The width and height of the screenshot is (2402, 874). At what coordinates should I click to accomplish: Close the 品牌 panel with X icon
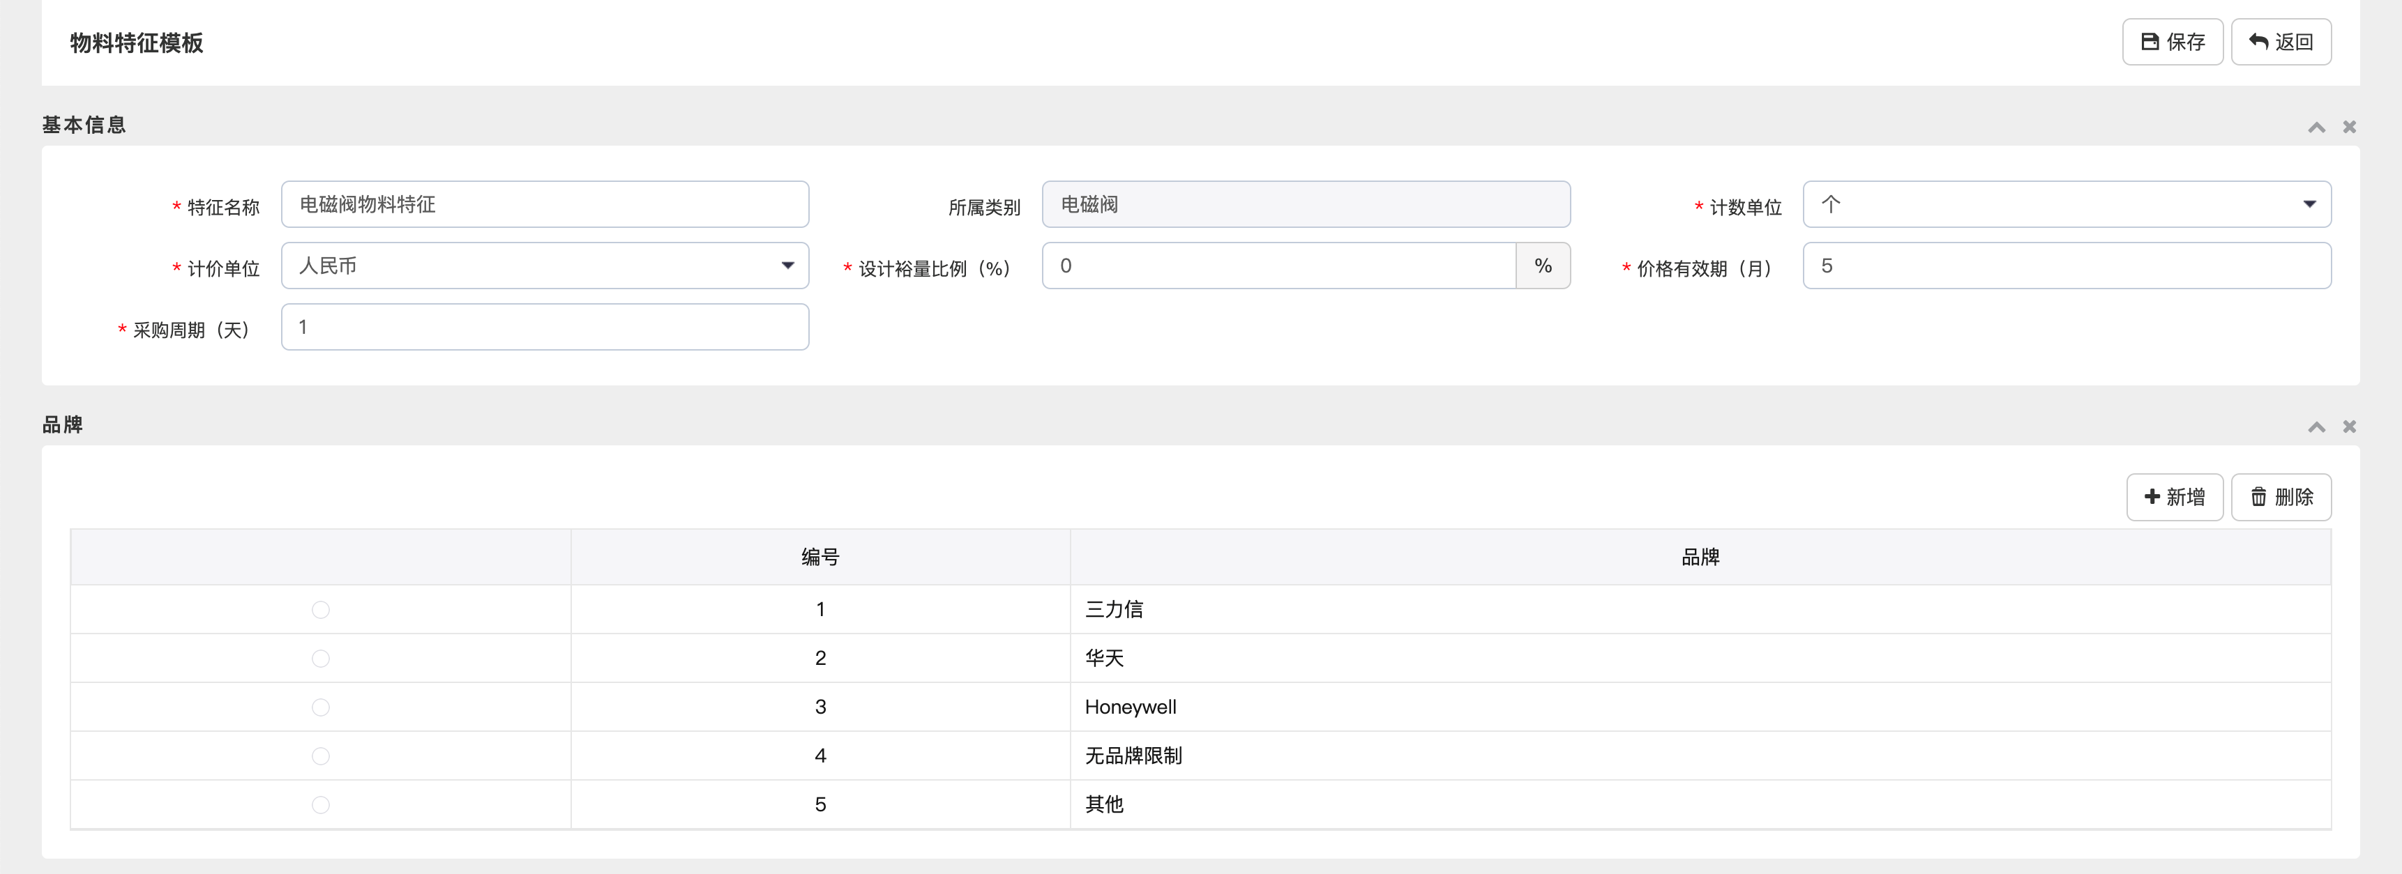(x=2349, y=427)
